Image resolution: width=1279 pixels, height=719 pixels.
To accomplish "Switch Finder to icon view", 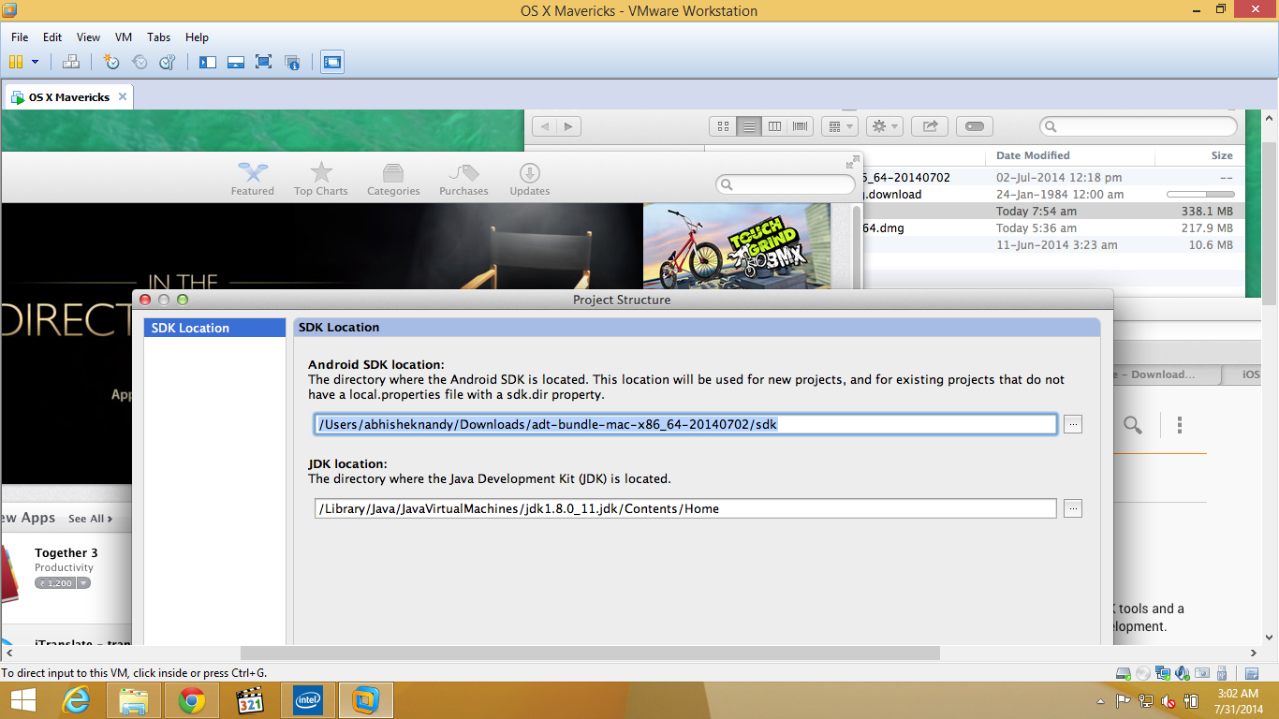I will [723, 126].
